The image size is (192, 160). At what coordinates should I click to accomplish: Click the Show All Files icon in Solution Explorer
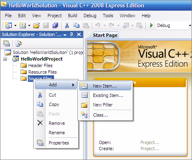tap(18, 43)
